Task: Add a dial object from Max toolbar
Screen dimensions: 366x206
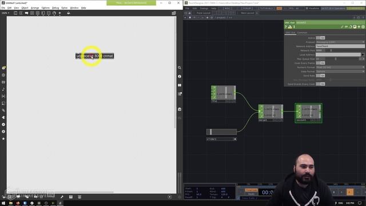Action: (x=54, y=13)
